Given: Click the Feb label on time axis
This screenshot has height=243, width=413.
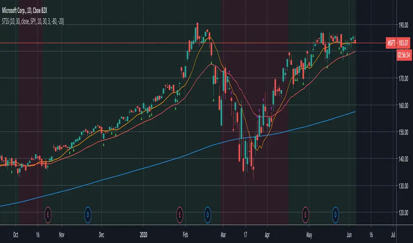Looking at the screenshot, I should (x=185, y=235).
